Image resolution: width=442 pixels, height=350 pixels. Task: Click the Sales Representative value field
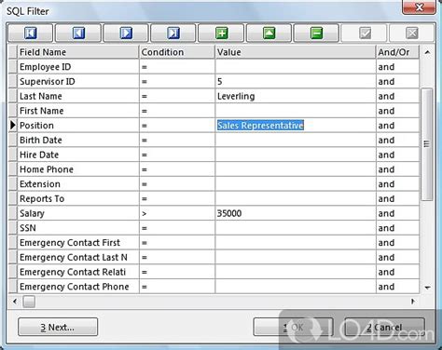pyautogui.click(x=296, y=125)
